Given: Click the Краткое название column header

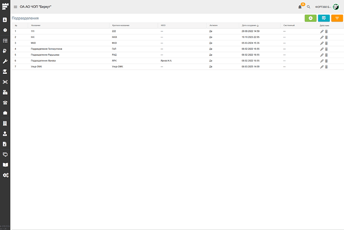Looking at the screenshot, I should coord(120,25).
